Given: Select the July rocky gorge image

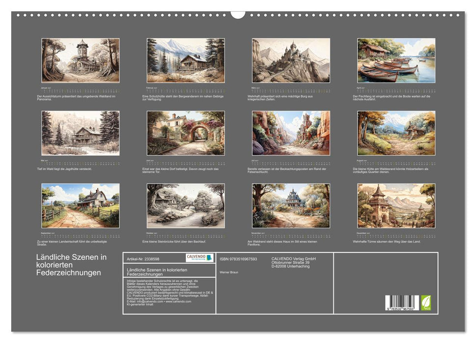Looking at the screenshot, I should coord(291,133).
